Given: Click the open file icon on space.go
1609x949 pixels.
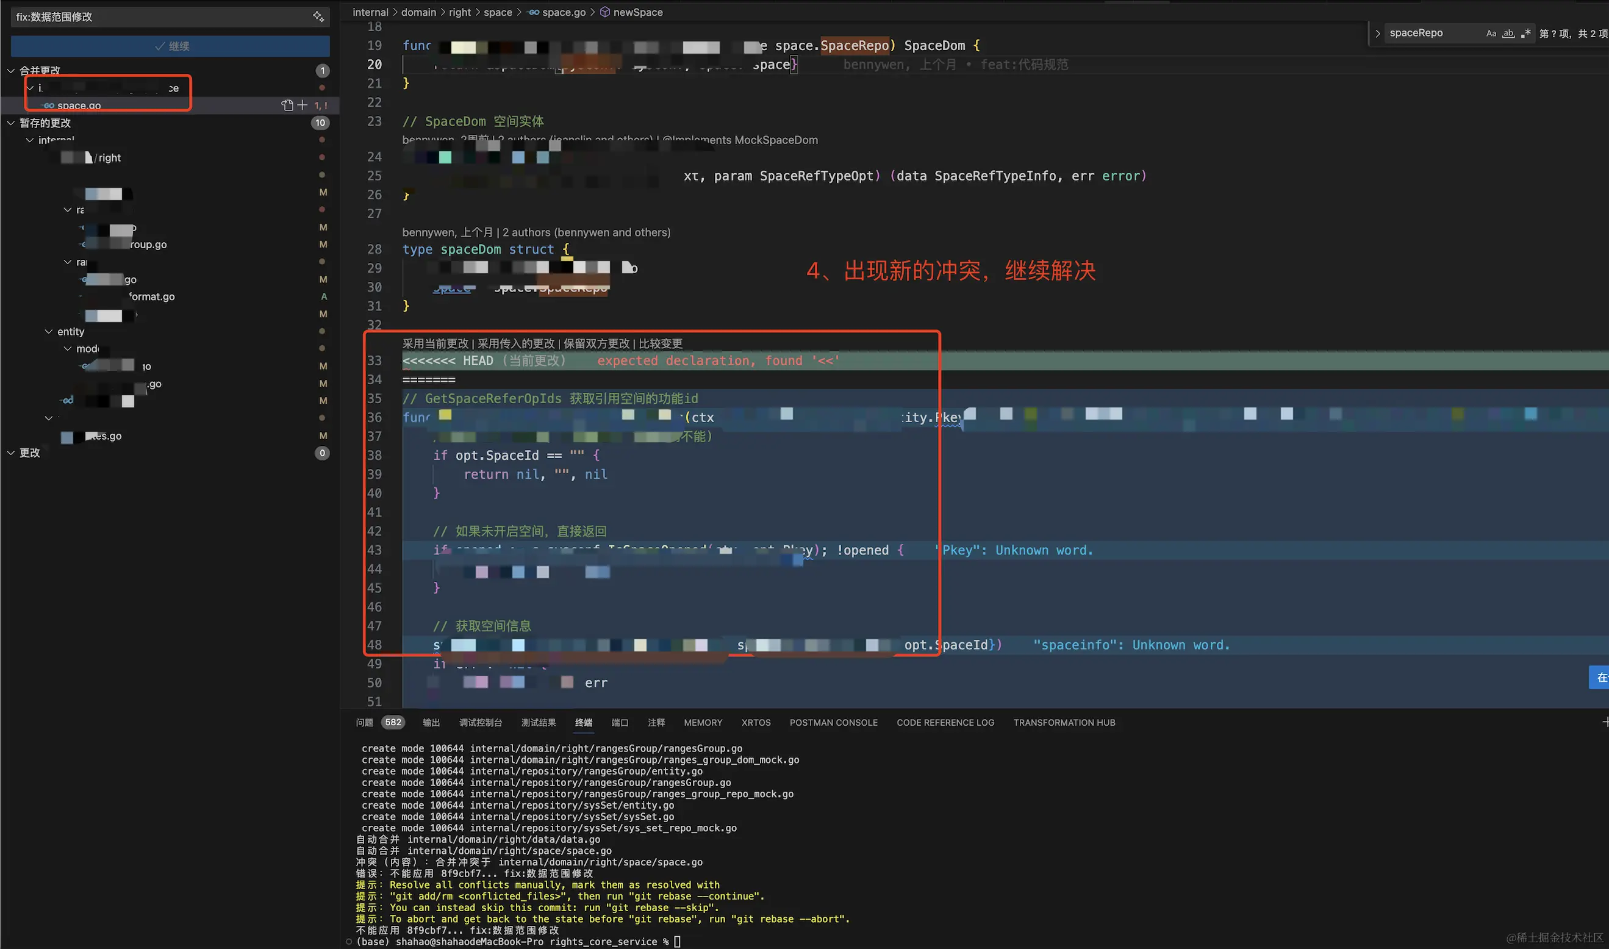Looking at the screenshot, I should [x=287, y=105].
